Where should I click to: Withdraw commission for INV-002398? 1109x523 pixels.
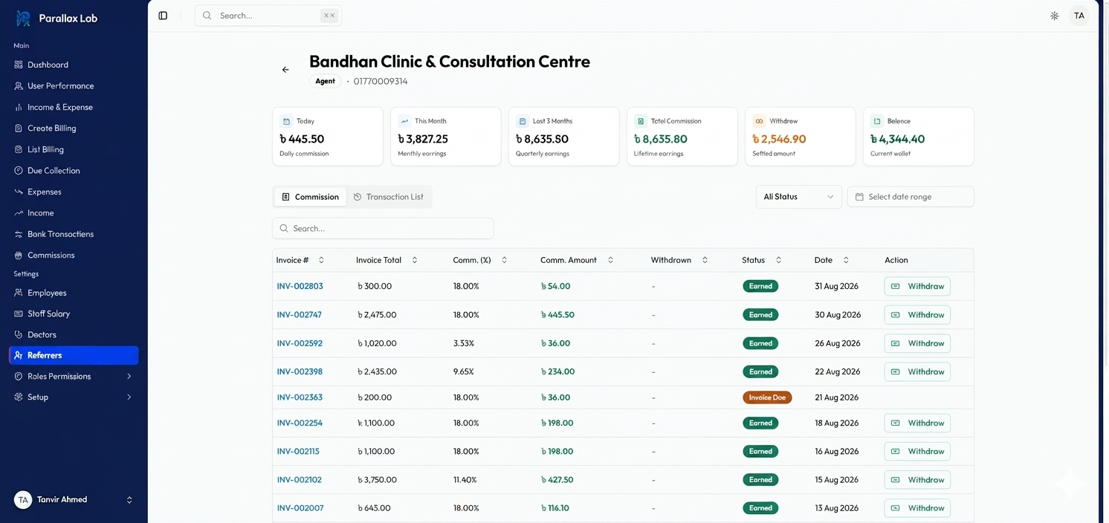[917, 371]
